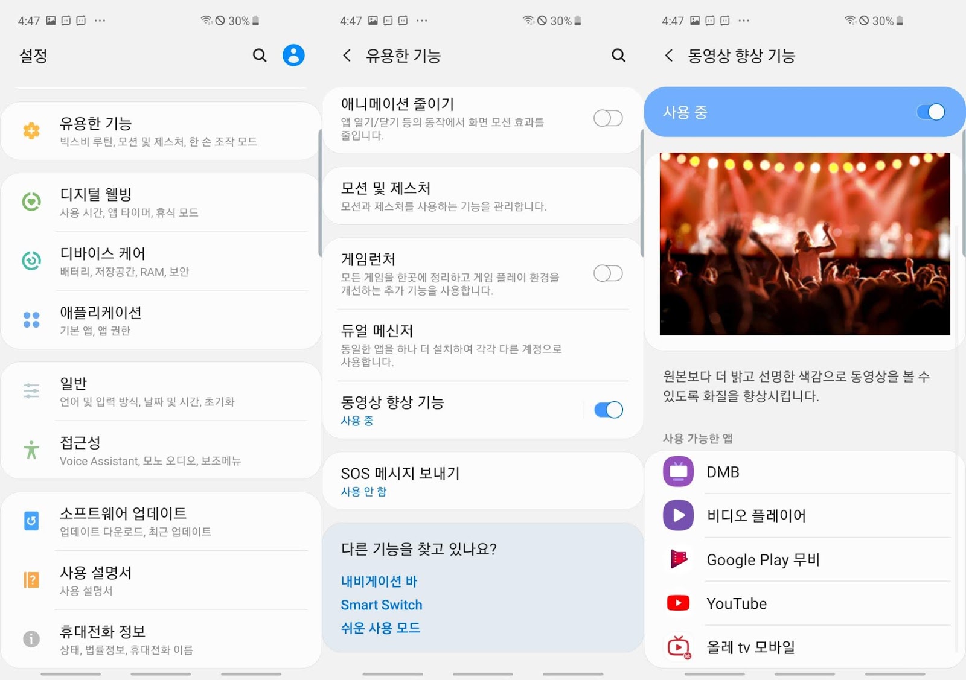Tap the 애플리케이션 four-dots icon

click(31, 320)
